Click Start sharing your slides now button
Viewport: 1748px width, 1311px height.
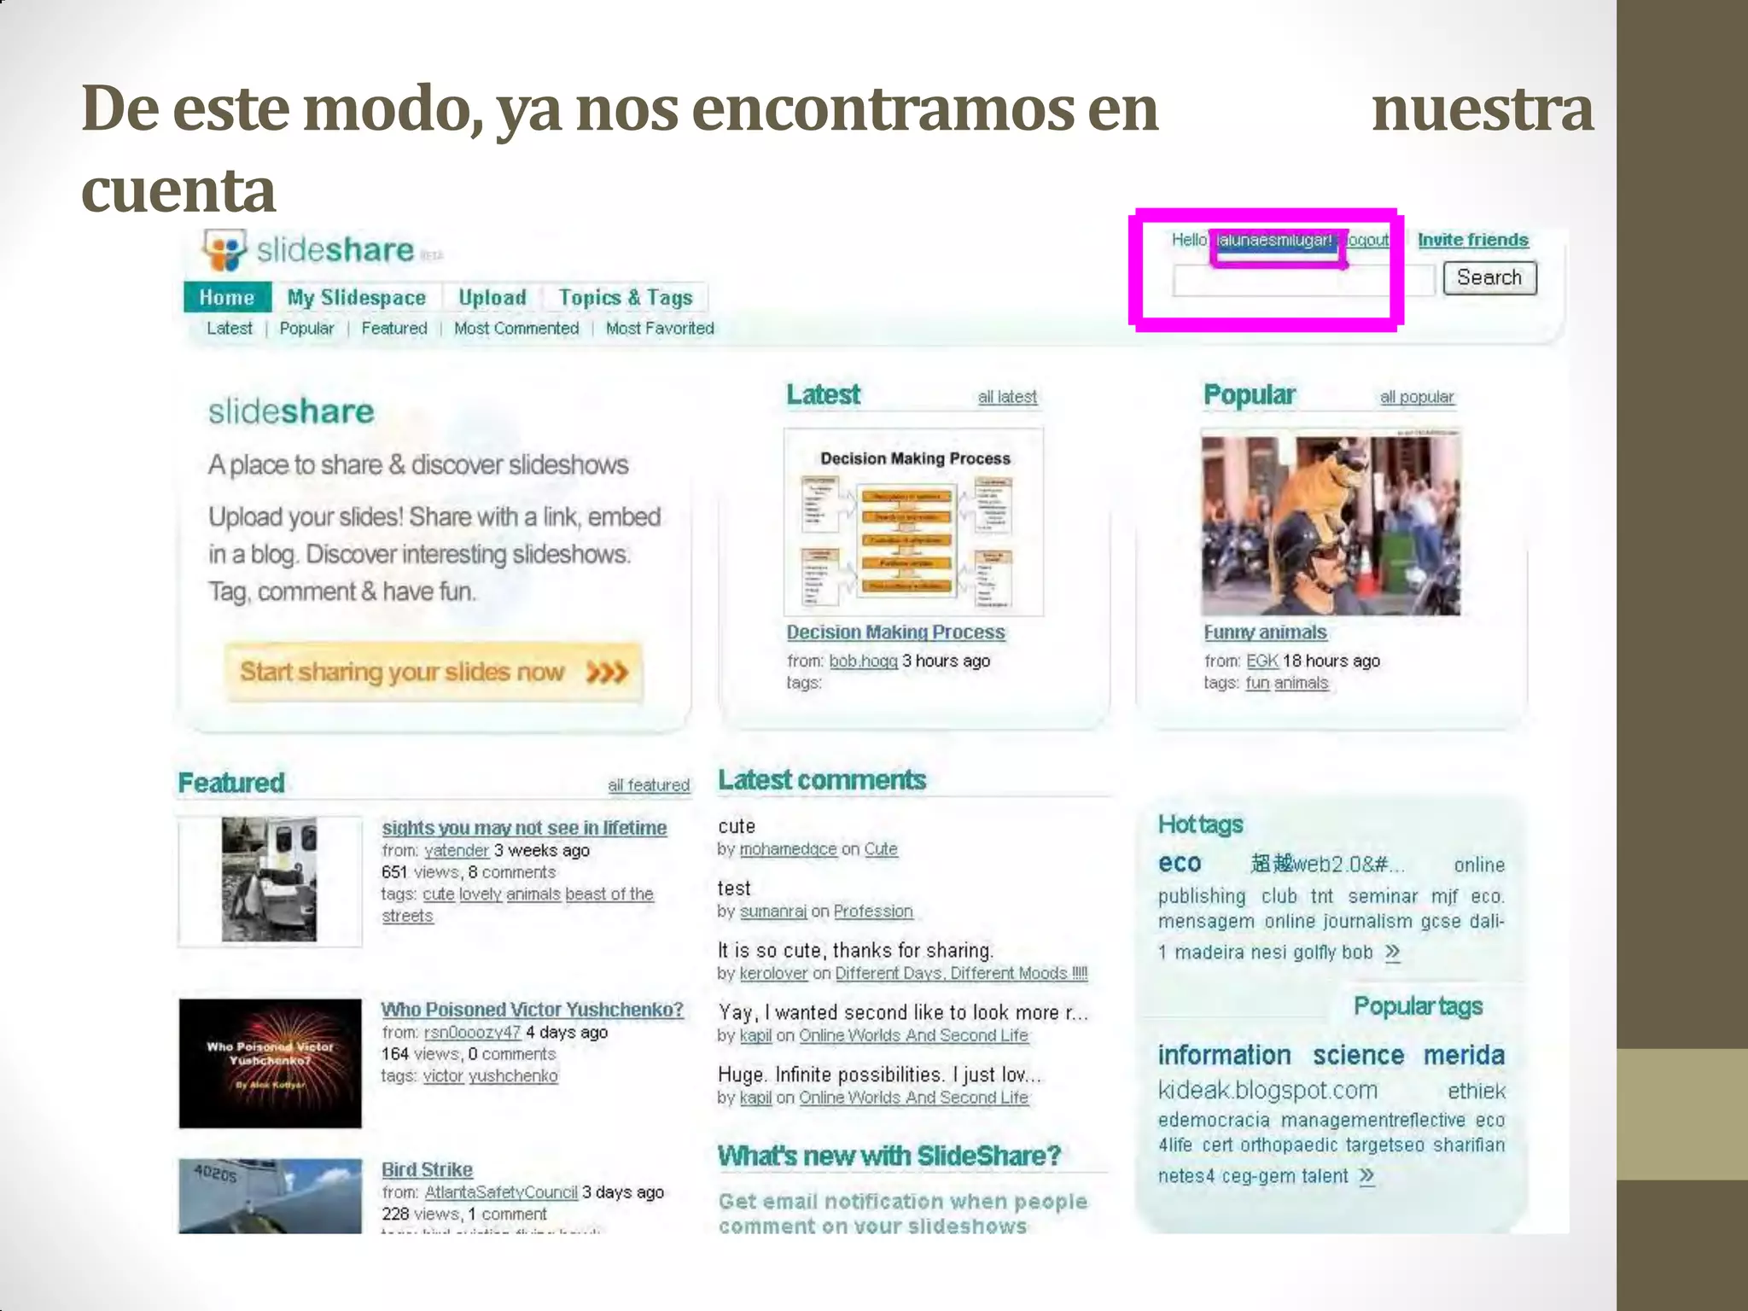tap(434, 672)
